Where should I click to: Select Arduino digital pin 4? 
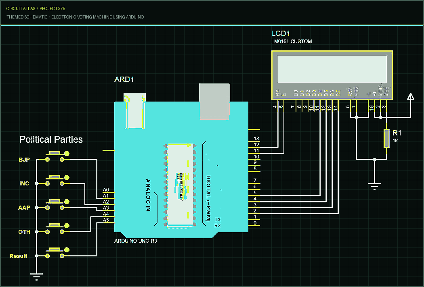pyautogui.click(x=255, y=198)
